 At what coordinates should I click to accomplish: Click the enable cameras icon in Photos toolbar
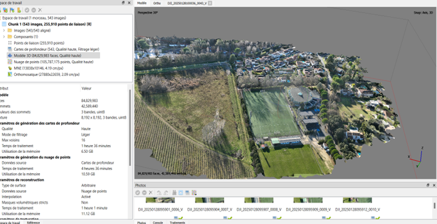point(138,193)
